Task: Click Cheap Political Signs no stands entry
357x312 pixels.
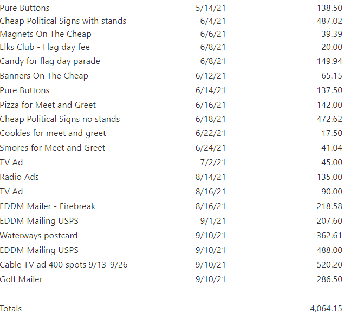Action: point(60,119)
